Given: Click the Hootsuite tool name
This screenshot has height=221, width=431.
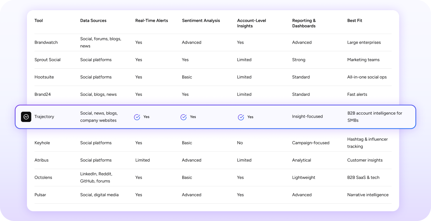Looking at the screenshot, I should click(x=44, y=77).
